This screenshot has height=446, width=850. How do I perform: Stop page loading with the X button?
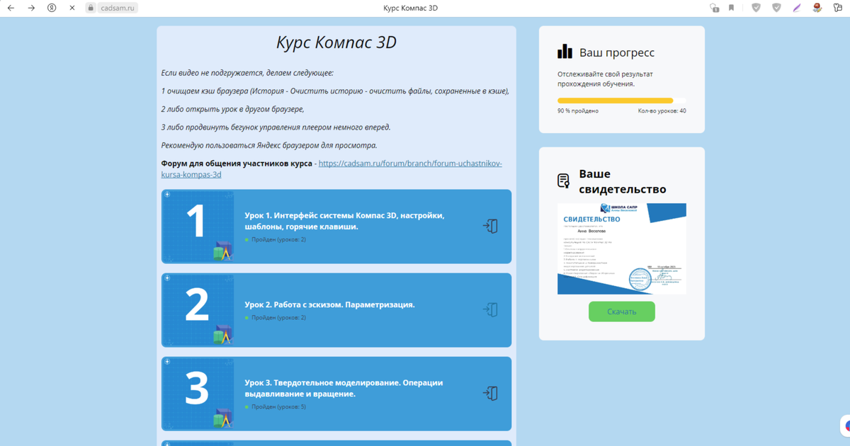[72, 8]
